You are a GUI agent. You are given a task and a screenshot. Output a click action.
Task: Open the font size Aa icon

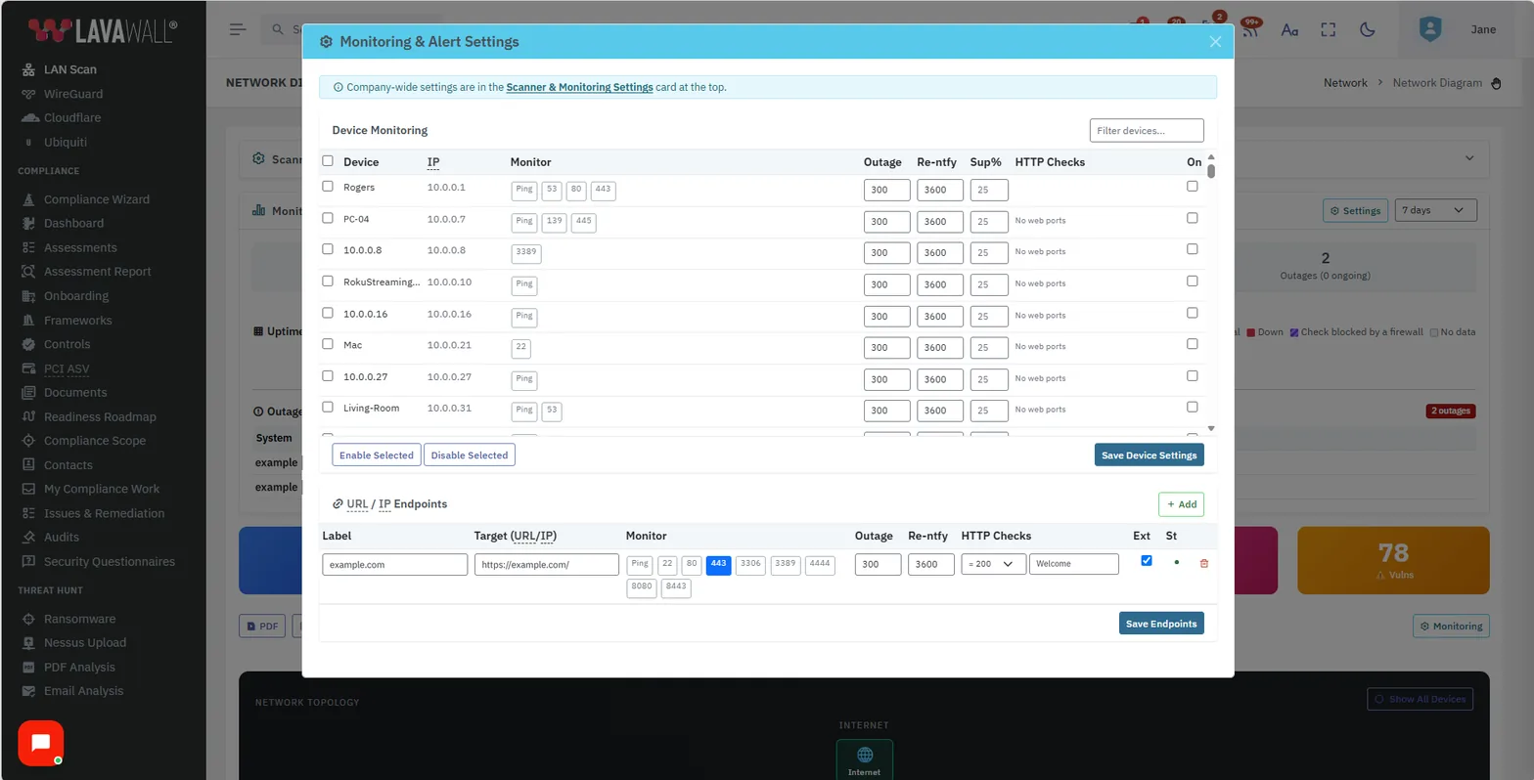(x=1289, y=29)
